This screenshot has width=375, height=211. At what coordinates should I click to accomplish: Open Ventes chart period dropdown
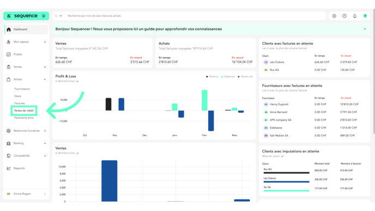click(x=67, y=153)
